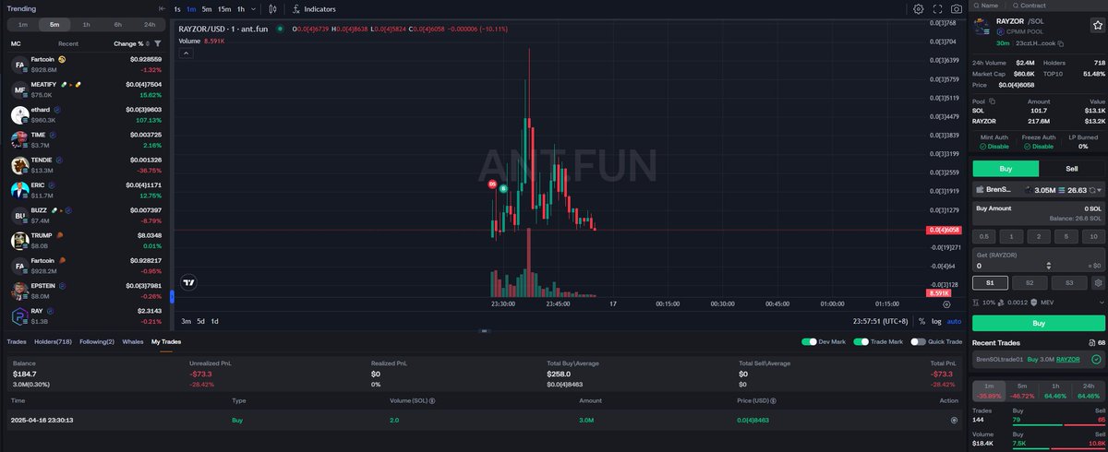Open the EPSTEIN row in trending list
Viewport: 1108px width, 452px height.
coord(87,291)
